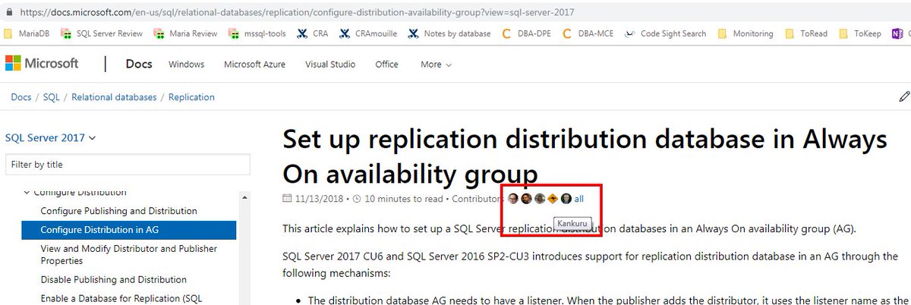Open the SQL Server Review bookmark
Viewport: 911px width, 305px height.
point(102,33)
